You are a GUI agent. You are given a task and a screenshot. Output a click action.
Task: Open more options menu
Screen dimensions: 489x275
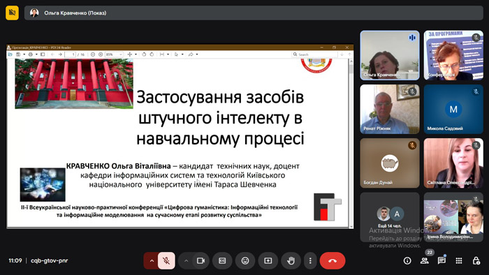(x=310, y=260)
